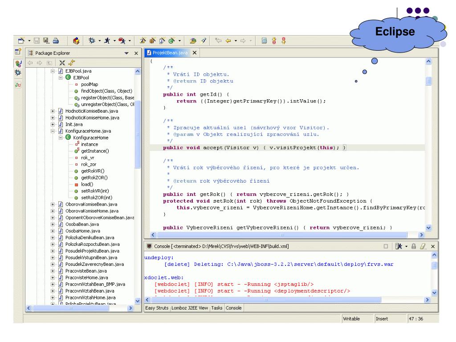
Task: Click the editor vertical scrollbar thumb
Action: click(428, 81)
